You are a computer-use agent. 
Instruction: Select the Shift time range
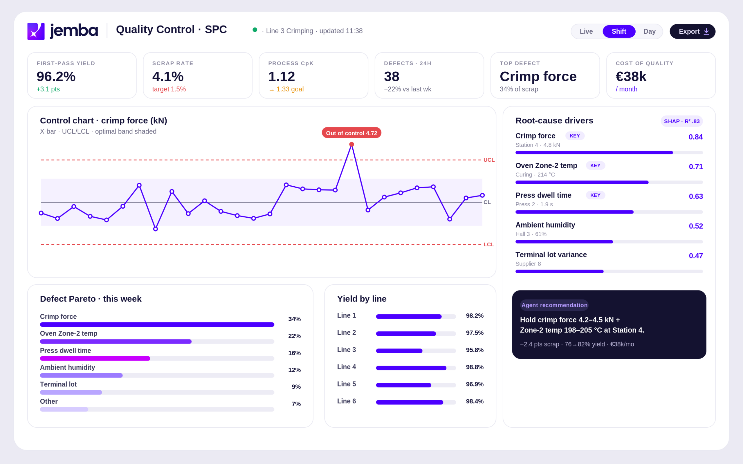coord(619,31)
